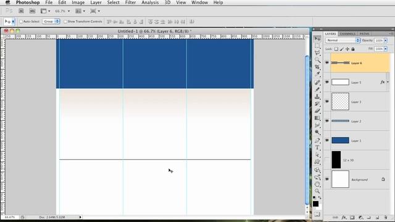Select the Rectangular Marquee tool
This screenshot has width=395, height=222.
point(317,46)
